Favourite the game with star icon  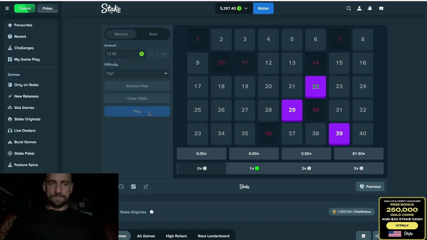pyautogui.click(x=151, y=212)
